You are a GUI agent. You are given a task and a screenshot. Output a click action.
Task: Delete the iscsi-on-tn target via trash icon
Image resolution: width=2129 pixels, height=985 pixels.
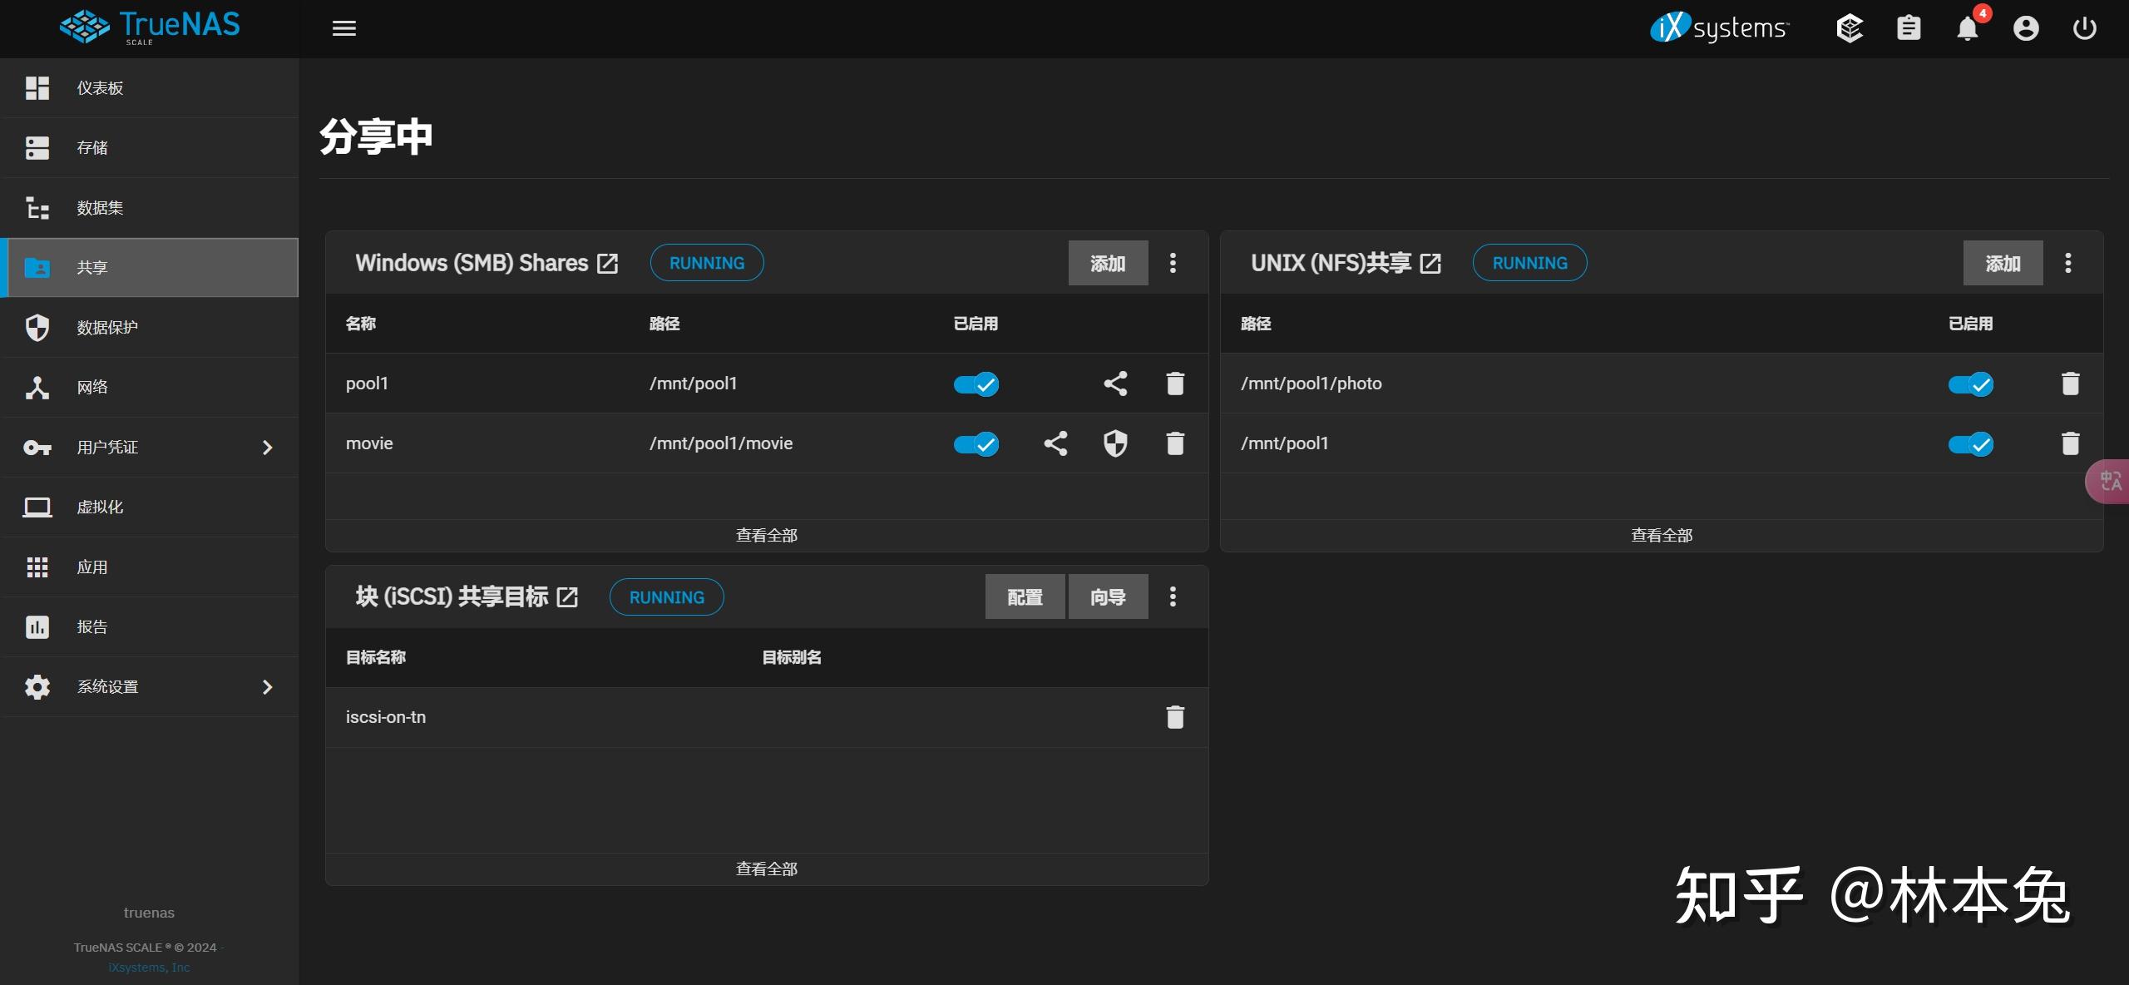click(1174, 716)
